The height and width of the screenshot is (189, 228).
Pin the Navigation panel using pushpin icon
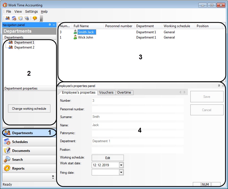tap(50, 25)
